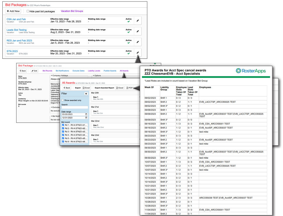283x216 pixels.
Task: Open the editor for RES Jan and Feb 2023
Action: (138, 42)
